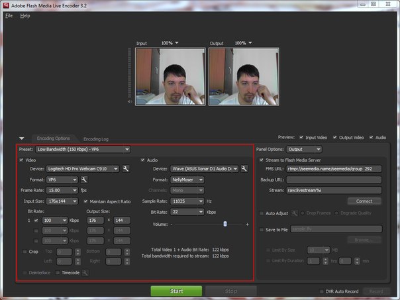Click the volume plus icon
400x300 pixels.
coord(247,225)
